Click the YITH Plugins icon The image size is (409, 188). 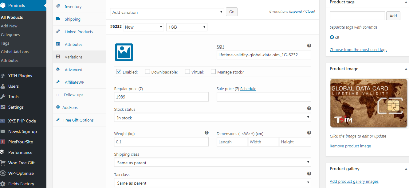point(3,76)
